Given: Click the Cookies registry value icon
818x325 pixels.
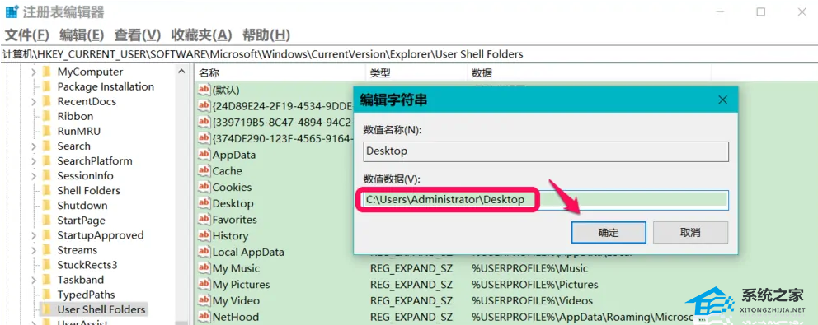Looking at the screenshot, I should pos(204,187).
